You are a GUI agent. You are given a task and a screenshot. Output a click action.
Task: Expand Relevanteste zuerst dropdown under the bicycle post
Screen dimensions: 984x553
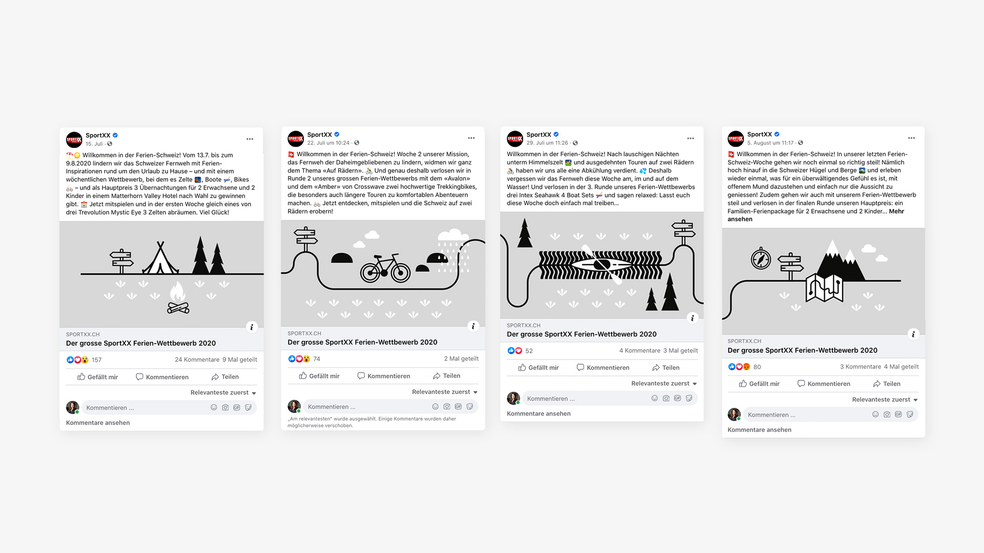(x=445, y=392)
